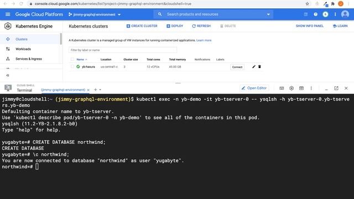Click the LEARN button
The width and height of the screenshot is (354, 199).
coord(340,26)
